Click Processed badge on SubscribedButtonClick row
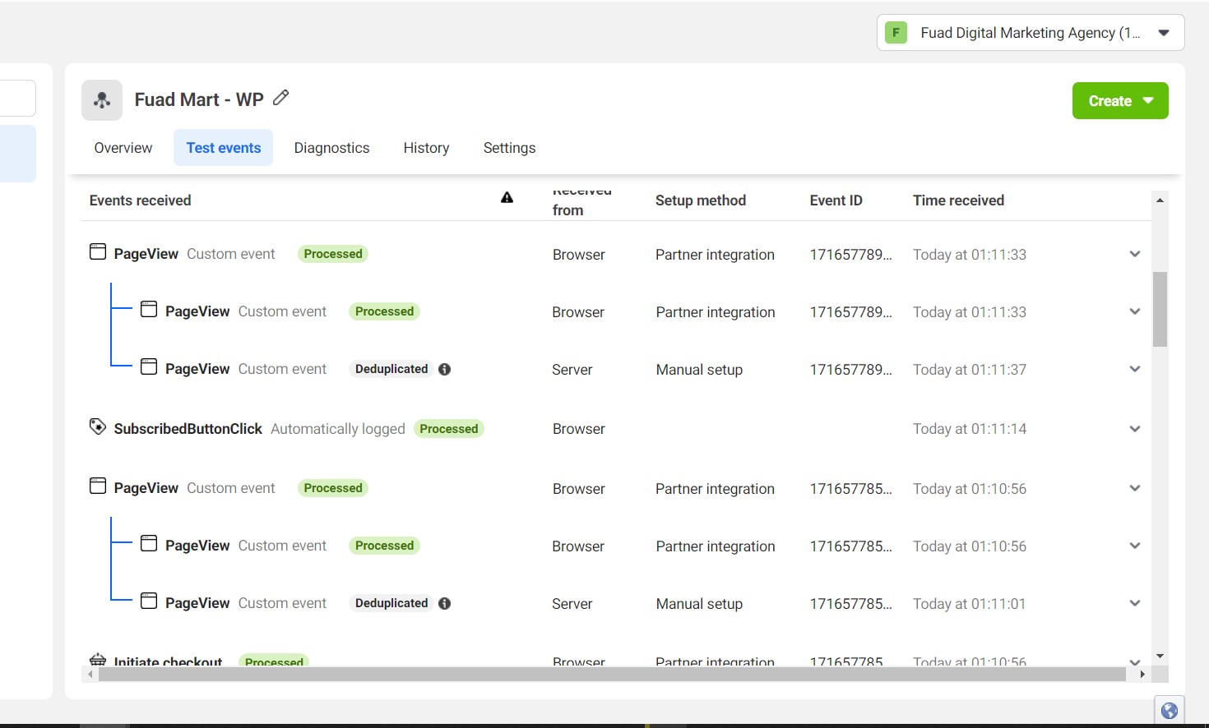Screen dimensions: 1209x728 pyautogui.click(x=449, y=429)
